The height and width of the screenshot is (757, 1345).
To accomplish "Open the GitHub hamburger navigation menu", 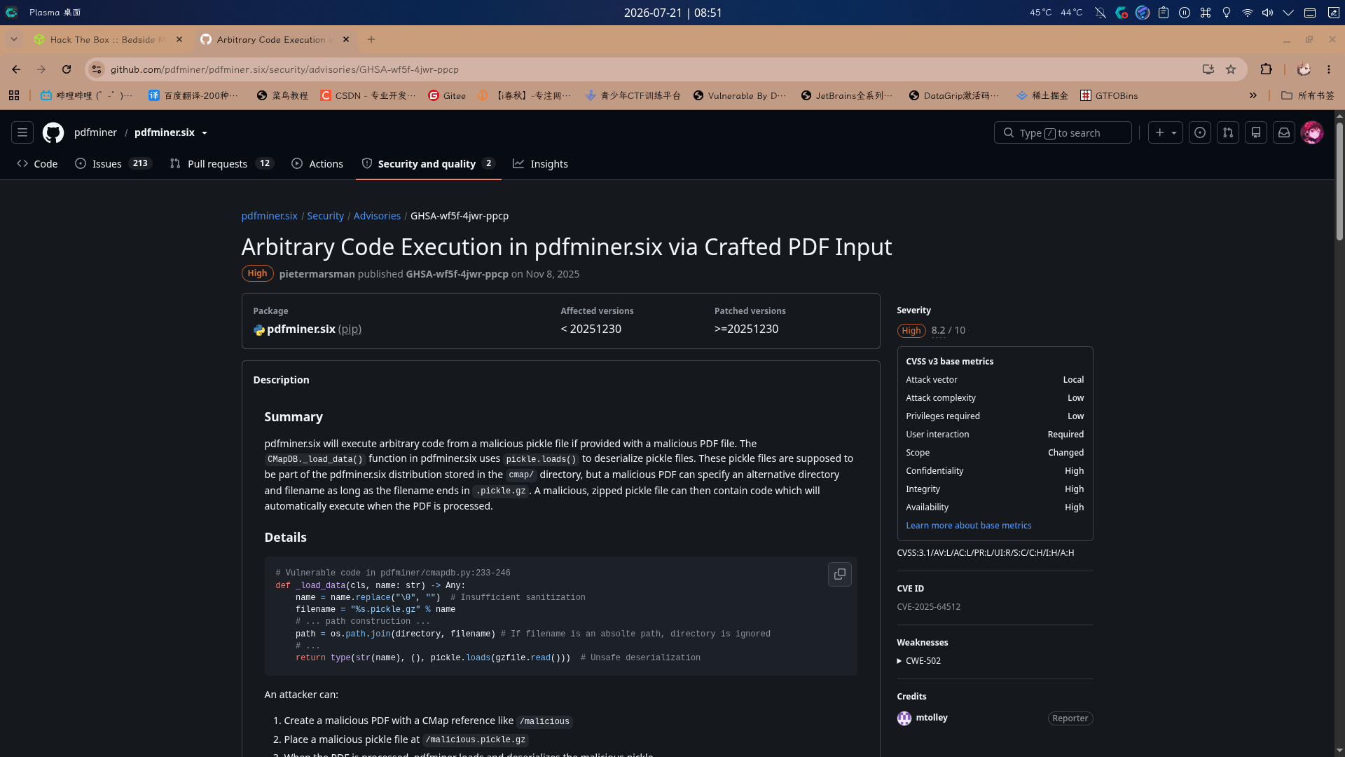I will click(x=22, y=132).
